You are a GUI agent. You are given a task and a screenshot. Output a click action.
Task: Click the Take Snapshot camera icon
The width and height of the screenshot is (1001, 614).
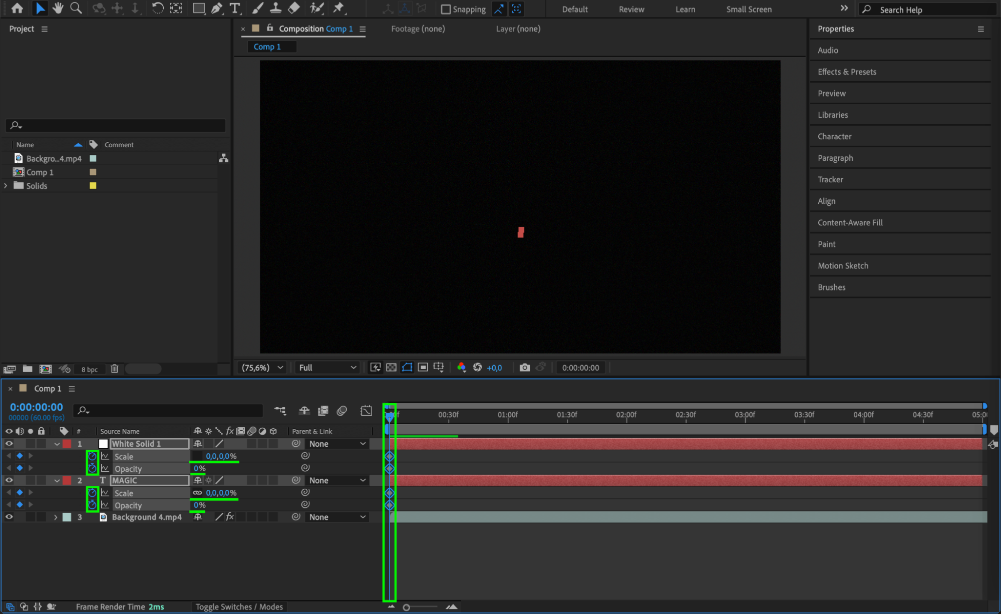coord(524,368)
